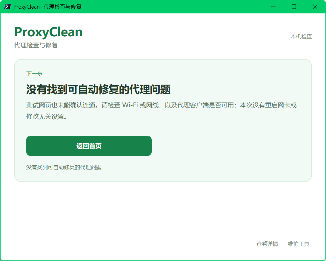This screenshot has width=326, height=261.
Task: Click the ProxyClean logo heading
Action: pyautogui.click(x=48, y=32)
